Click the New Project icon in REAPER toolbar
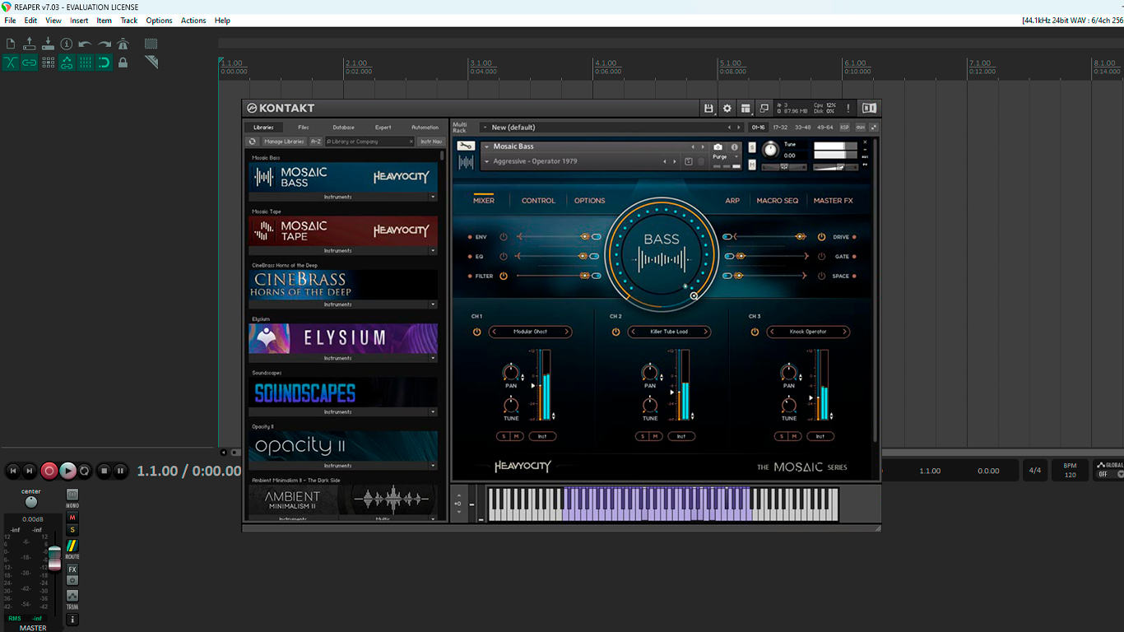Image resolution: width=1124 pixels, height=632 pixels. tap(11, 44)
